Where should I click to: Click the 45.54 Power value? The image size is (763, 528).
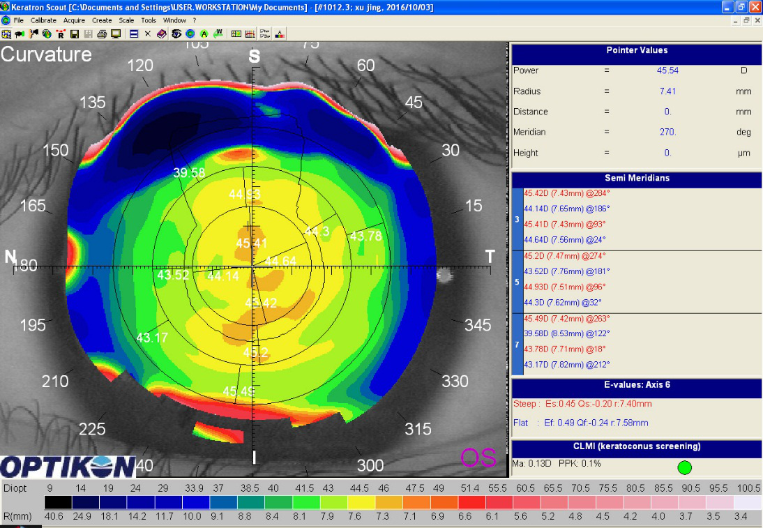[x=667, y=70]
